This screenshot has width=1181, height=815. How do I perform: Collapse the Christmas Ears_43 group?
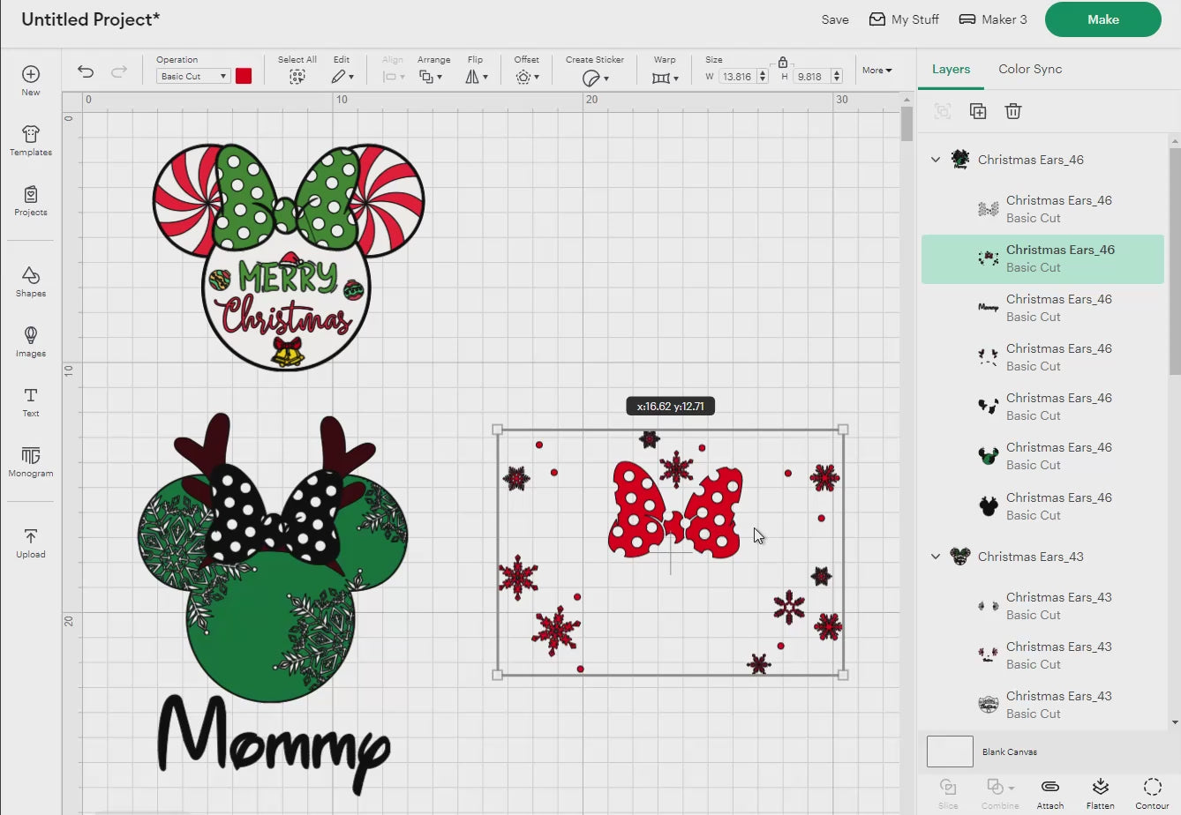(x=936, y=557)
